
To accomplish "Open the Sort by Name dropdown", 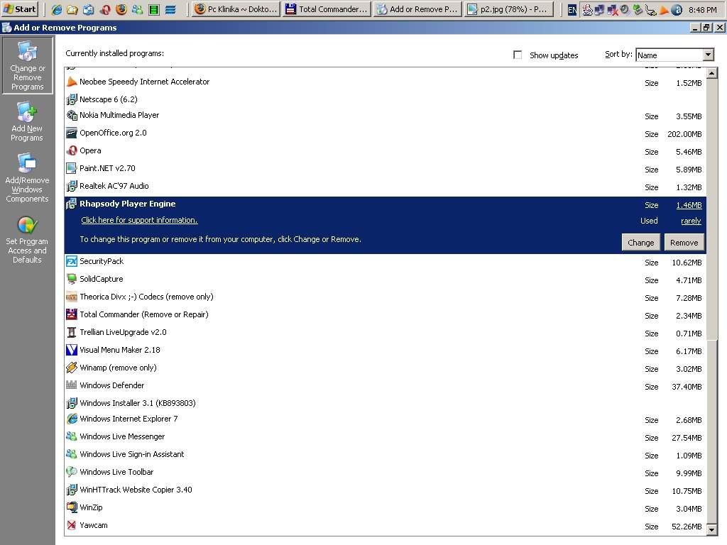I will tap(708, 55).
